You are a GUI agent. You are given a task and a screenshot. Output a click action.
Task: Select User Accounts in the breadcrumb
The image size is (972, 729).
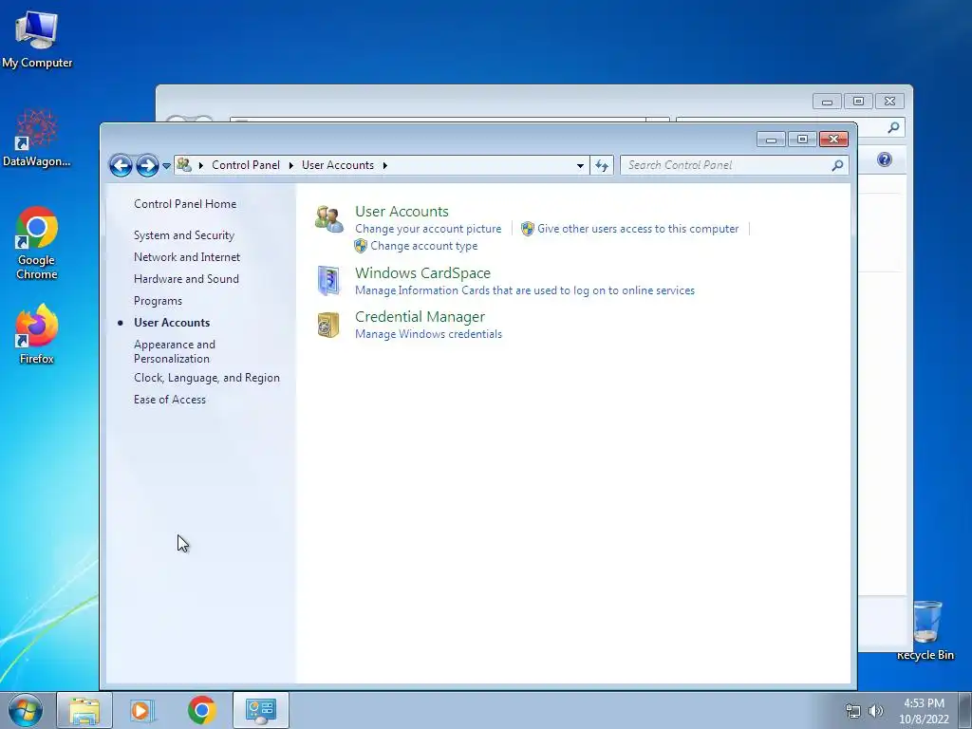[338, 165]
